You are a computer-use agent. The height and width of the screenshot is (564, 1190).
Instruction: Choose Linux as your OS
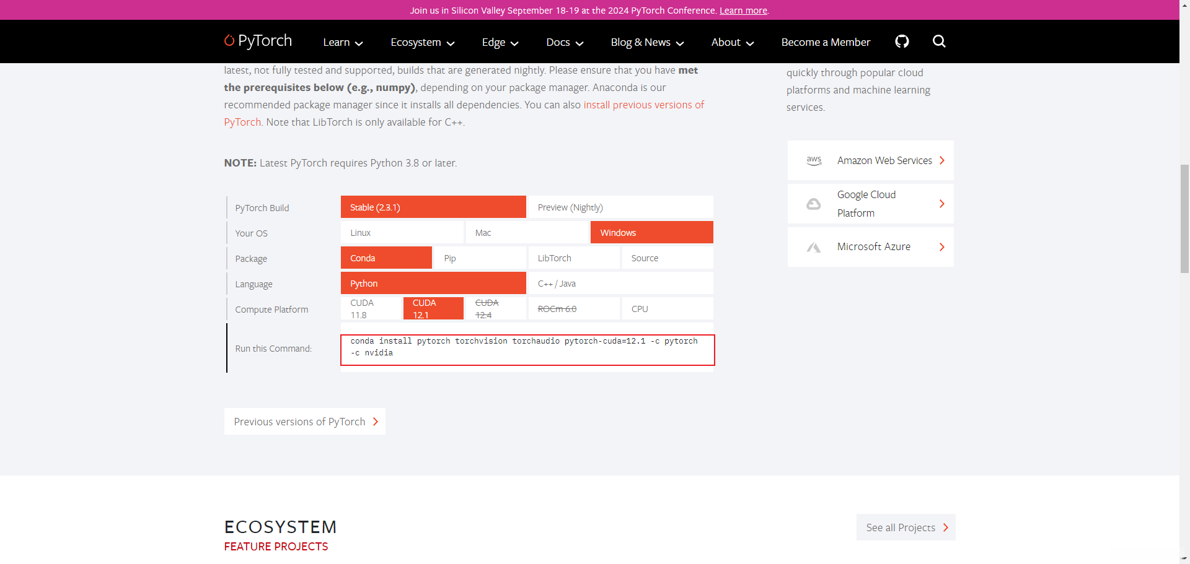(x=402, y=233)
